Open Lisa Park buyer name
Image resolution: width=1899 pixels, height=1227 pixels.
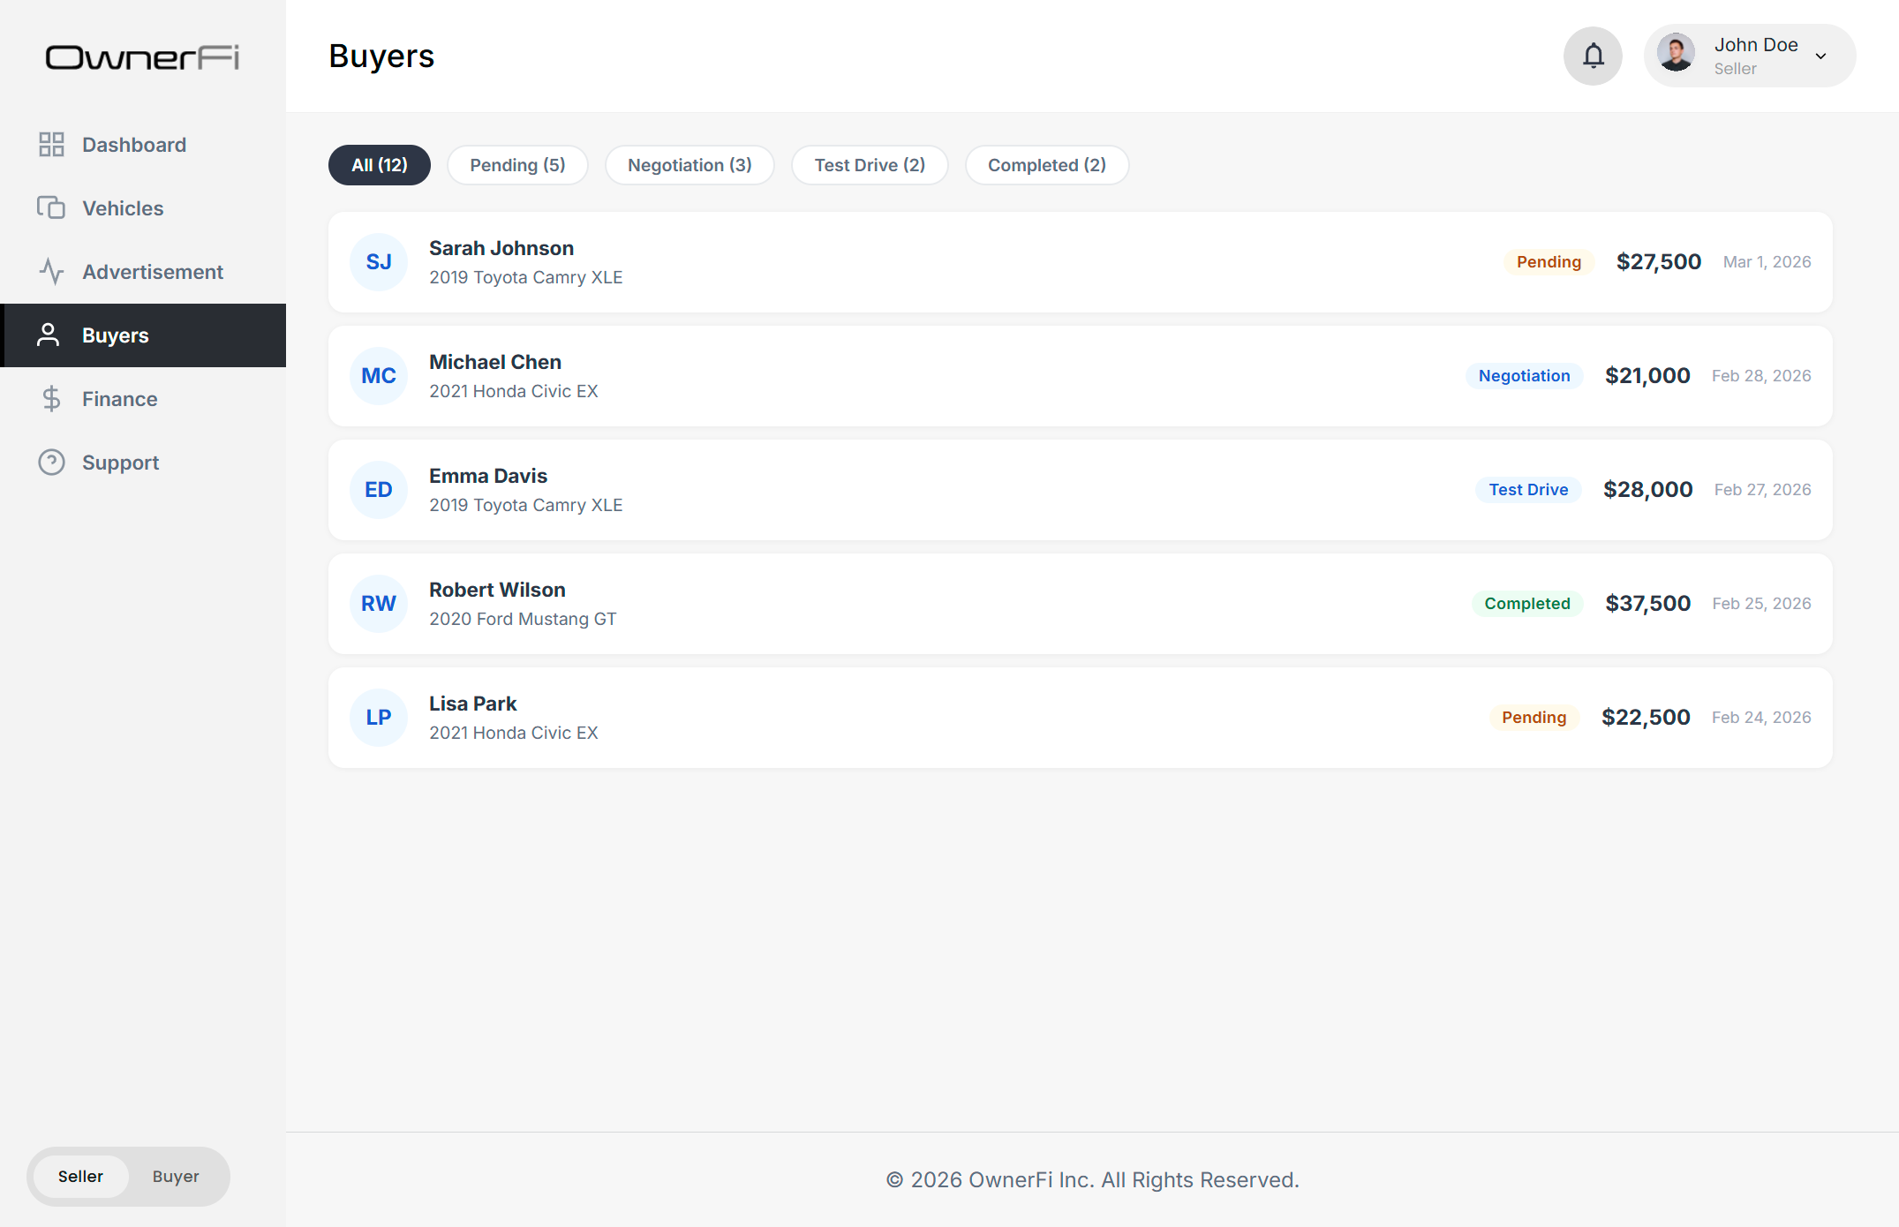tap(473, 704)
